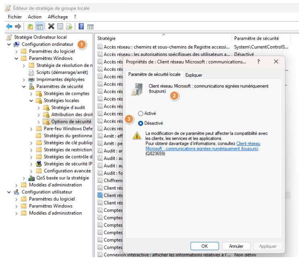
Task: Expand the Configuration avancée node
Action: point(31,171)
